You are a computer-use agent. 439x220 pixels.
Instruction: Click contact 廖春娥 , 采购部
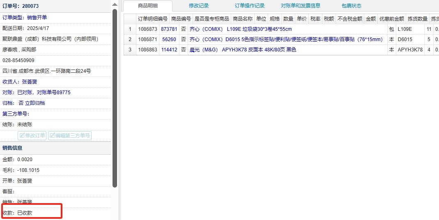(19, 50)
